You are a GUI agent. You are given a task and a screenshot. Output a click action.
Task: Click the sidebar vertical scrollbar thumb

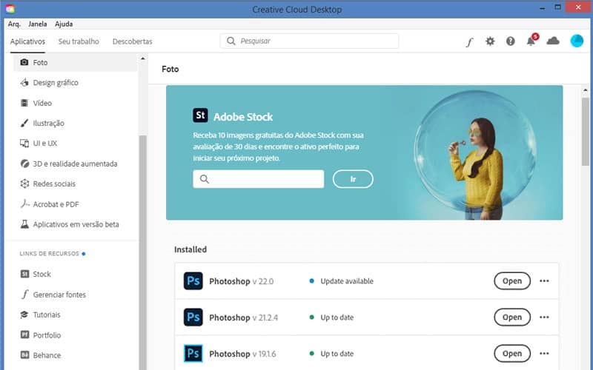click(x=142, y=252)
